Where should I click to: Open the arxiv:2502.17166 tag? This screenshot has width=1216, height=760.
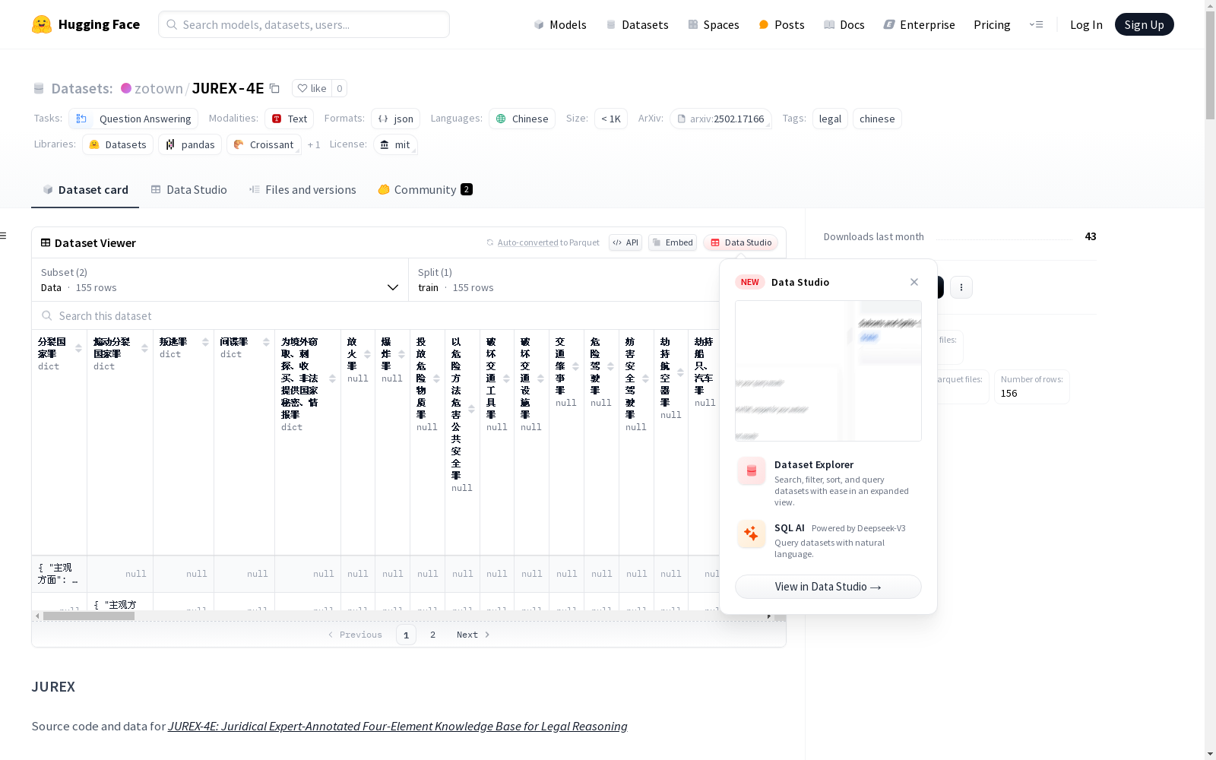point(720,119)
